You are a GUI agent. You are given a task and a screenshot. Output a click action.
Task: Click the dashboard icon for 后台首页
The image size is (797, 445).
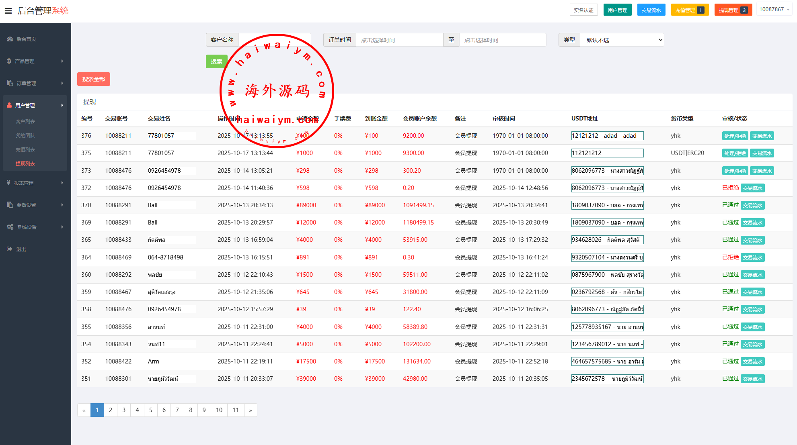coord(10,39)
